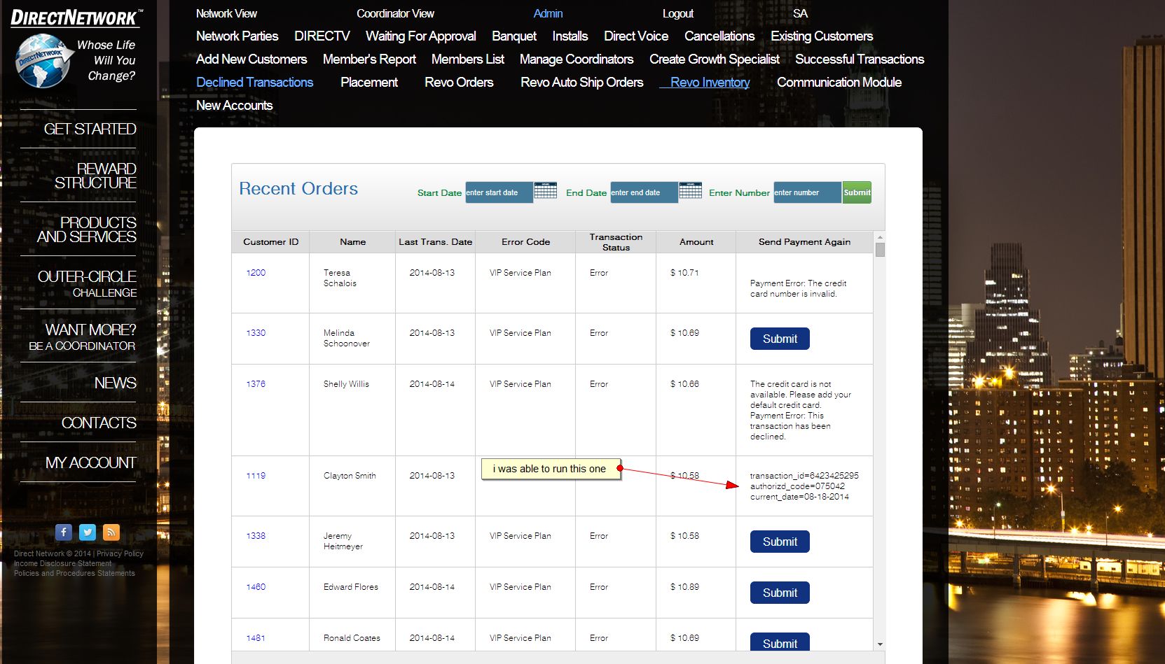Click the Recent Orders heading
This screenshot has height=664, width=1165.
click(298, 189)
